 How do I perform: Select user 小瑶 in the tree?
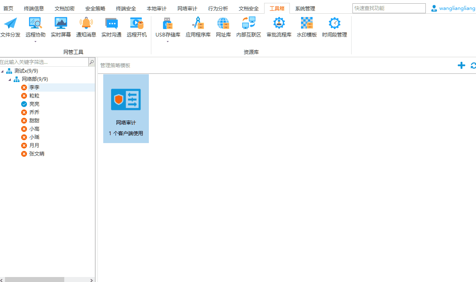pyautogui.click(x=34, y=137)
